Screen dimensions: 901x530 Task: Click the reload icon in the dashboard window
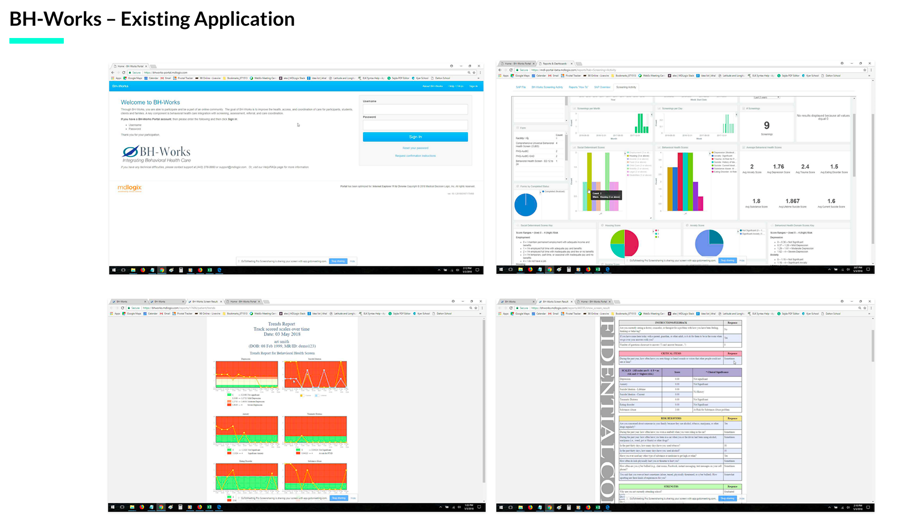click(x=511, y=70)
